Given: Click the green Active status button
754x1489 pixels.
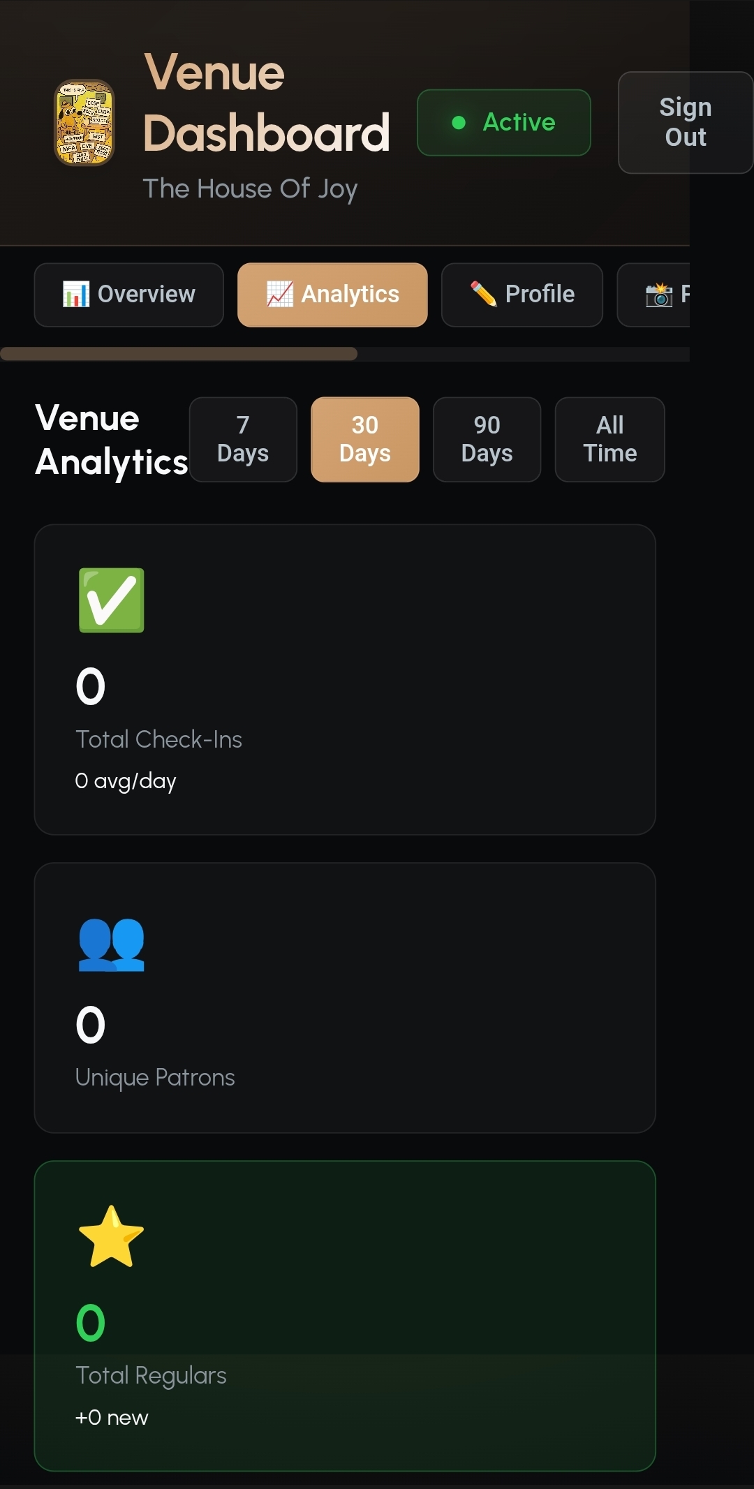Looking at the screenshot, I should pyautogui.click(x=504, y=122).
